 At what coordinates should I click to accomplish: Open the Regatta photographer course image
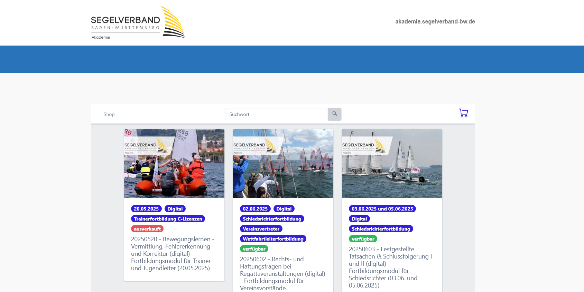[283, 164]
